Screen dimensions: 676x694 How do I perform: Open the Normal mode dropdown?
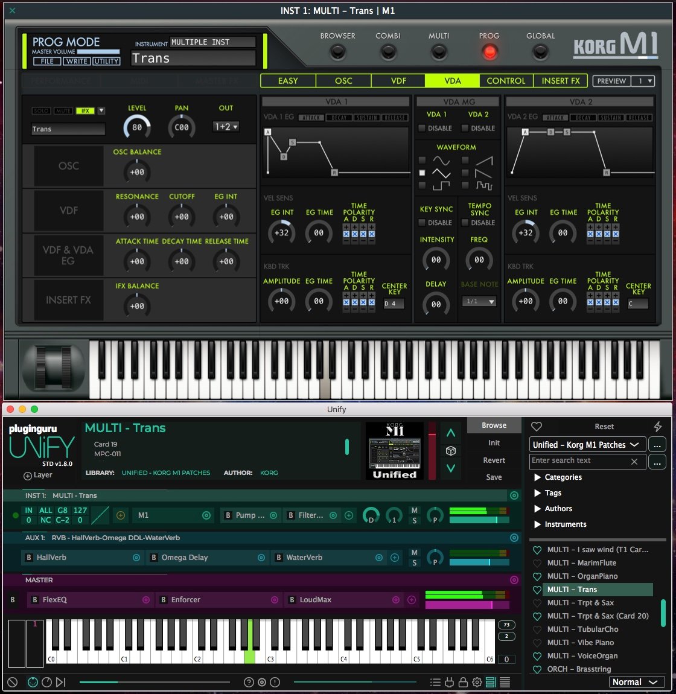click(x=637, y=682)
